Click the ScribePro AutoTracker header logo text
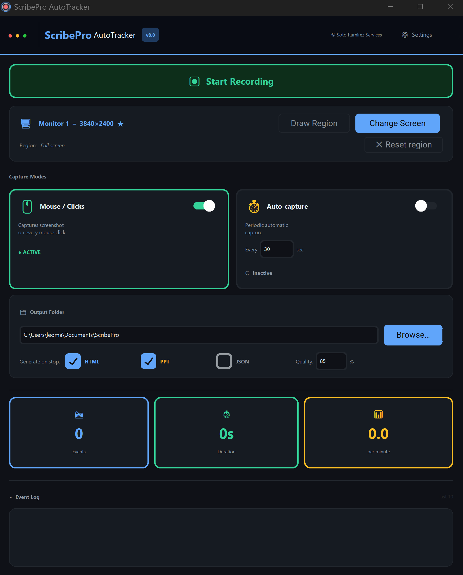 pyautogui.click(x=90, y=35)
